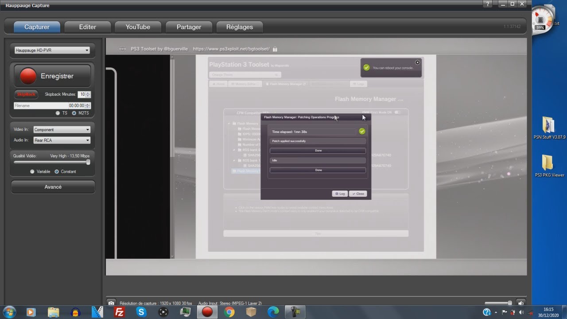Adjust Skipback Minutes stepper arrows
567x319 pixels.
88,94
